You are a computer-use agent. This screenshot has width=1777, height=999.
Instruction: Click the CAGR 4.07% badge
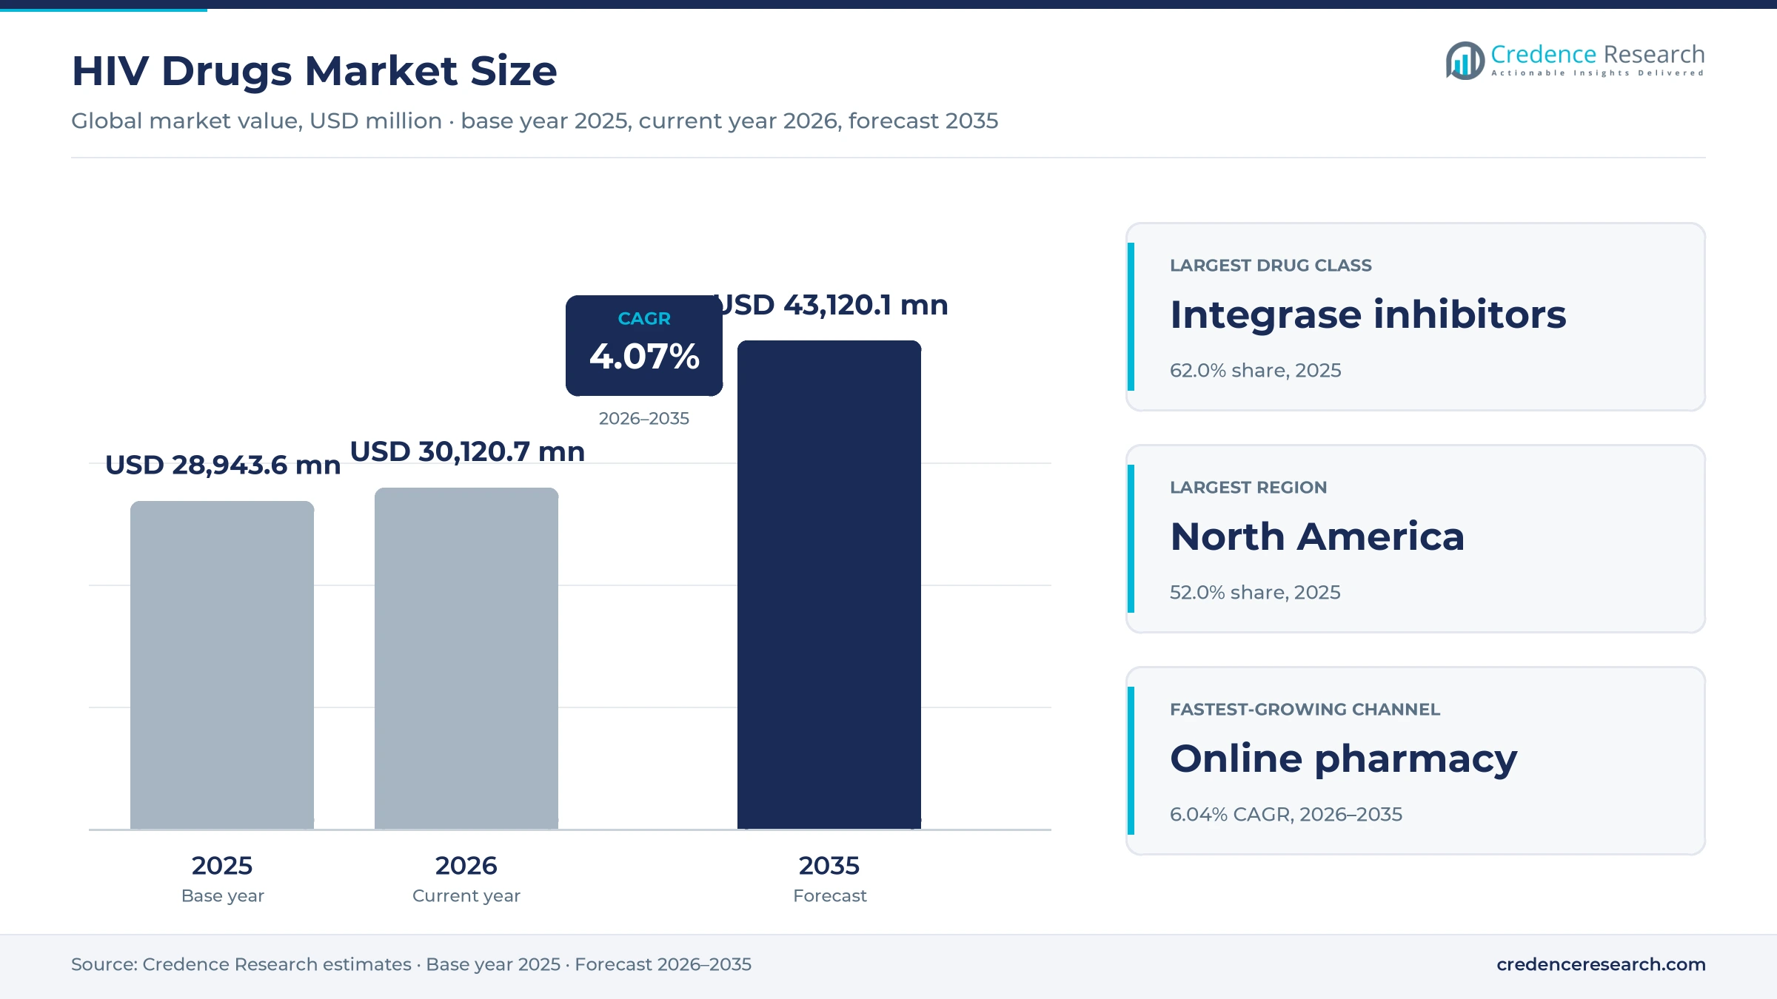click(644, 346)
